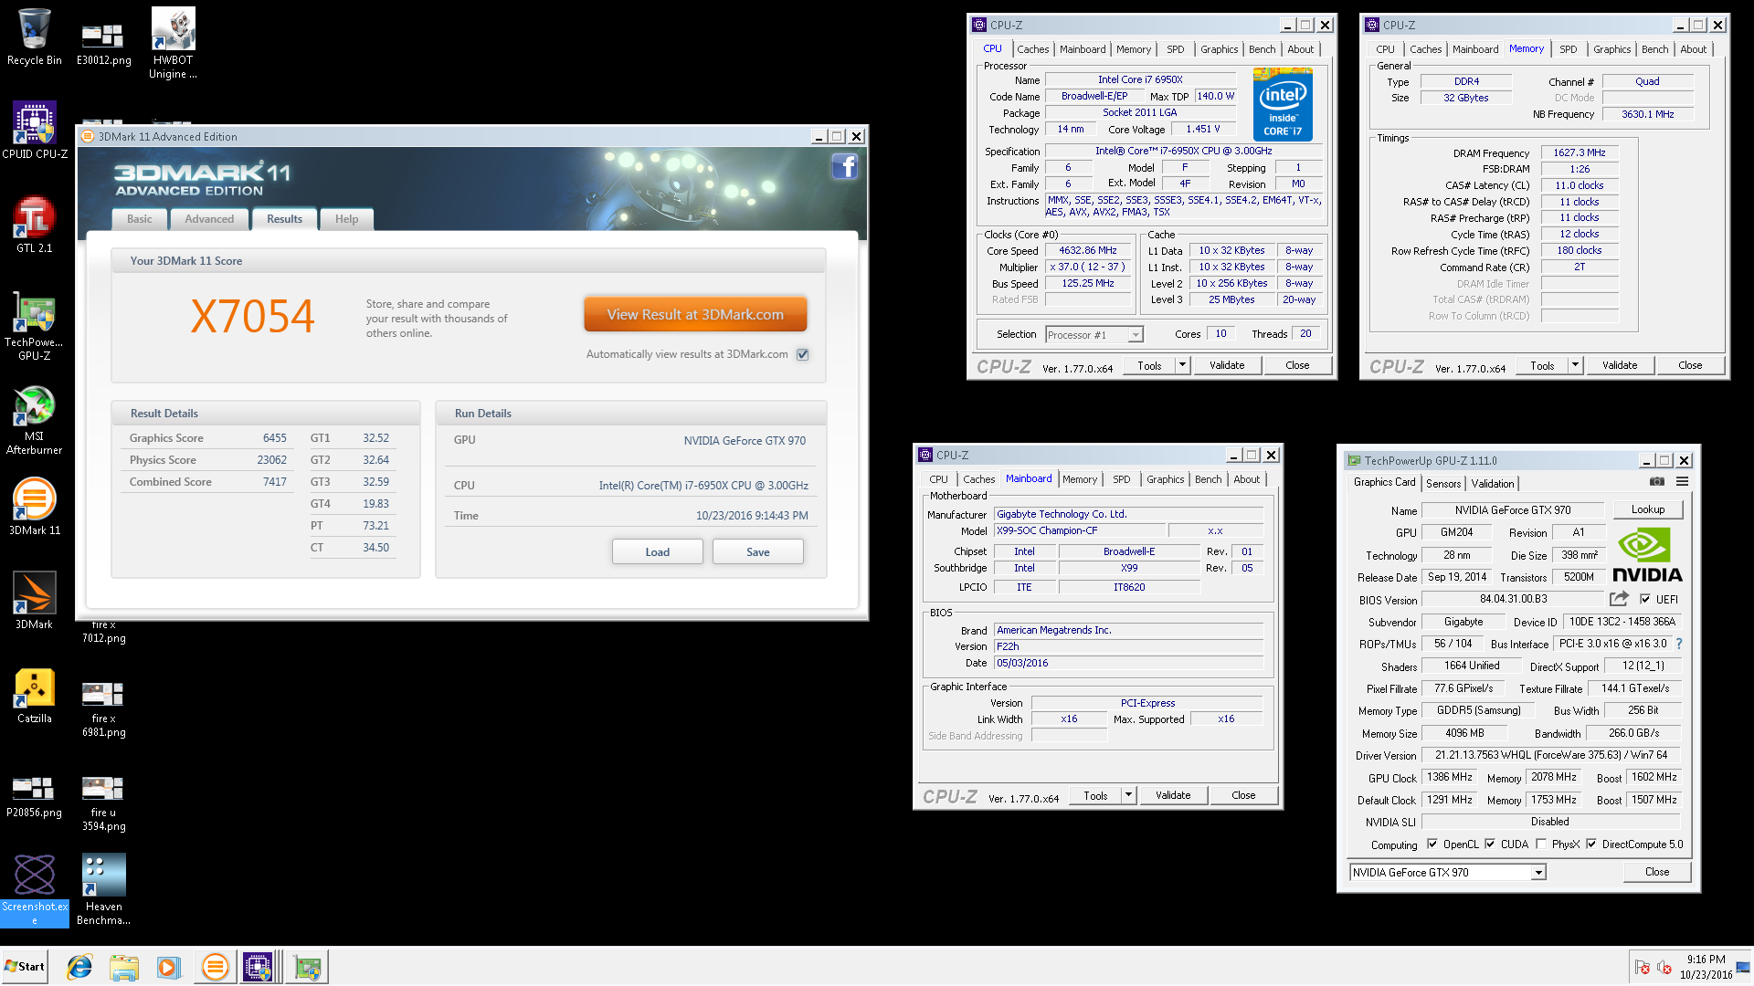Select the fire x 6981.png desktop file

103,709
